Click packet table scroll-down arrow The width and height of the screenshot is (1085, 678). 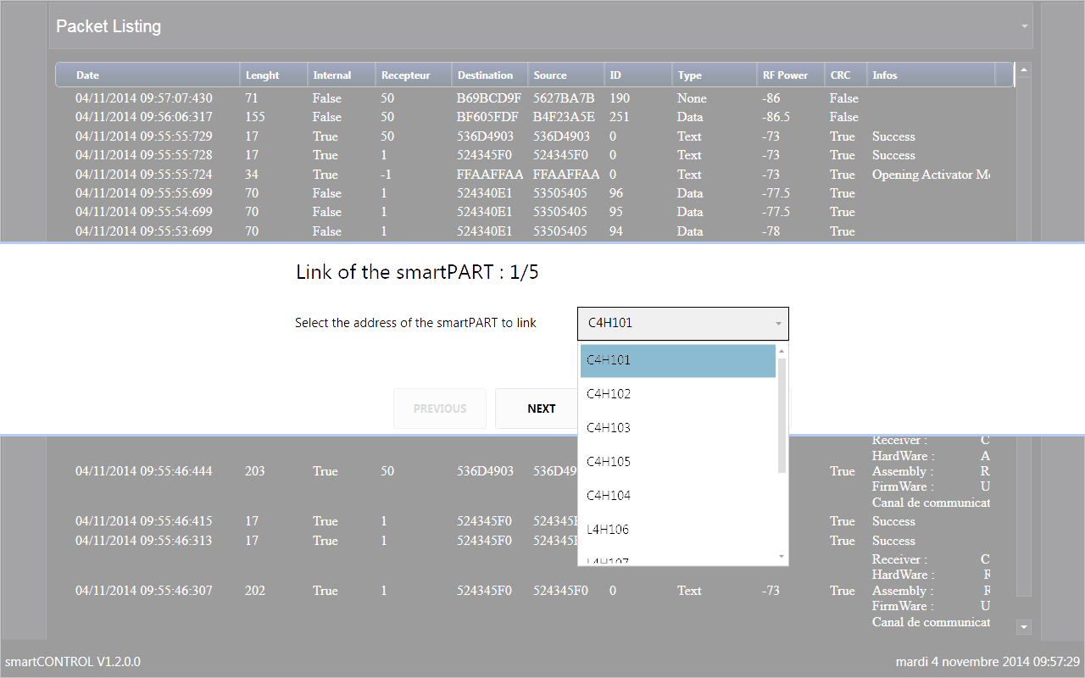pos(1024,627)
